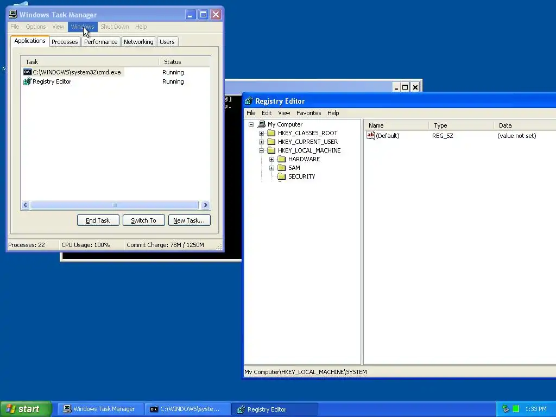Switch to the Networking tab

click(x=138, y=41)
